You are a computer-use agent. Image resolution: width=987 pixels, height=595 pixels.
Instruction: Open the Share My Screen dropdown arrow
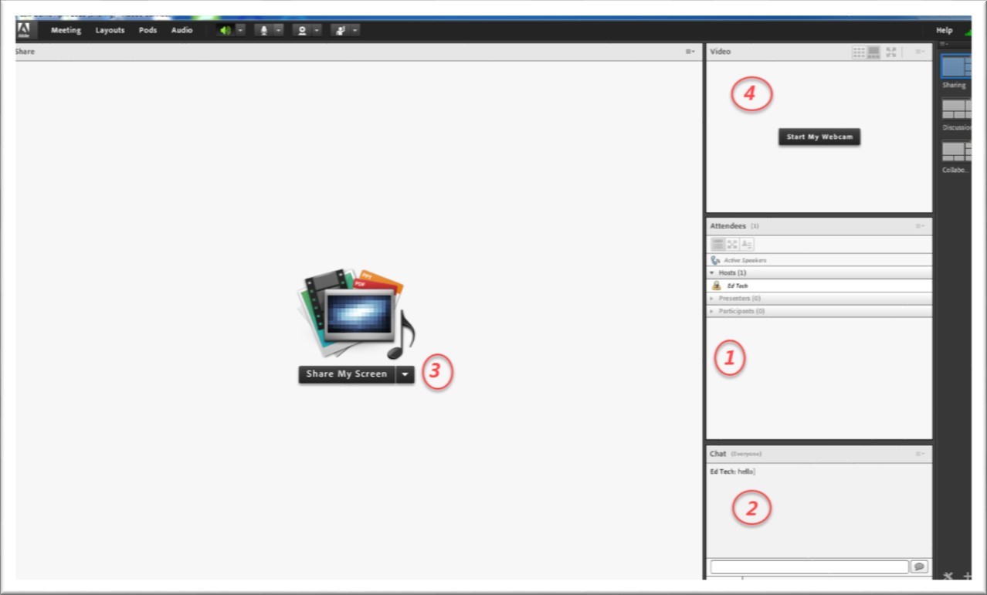[x=405, y=374]
